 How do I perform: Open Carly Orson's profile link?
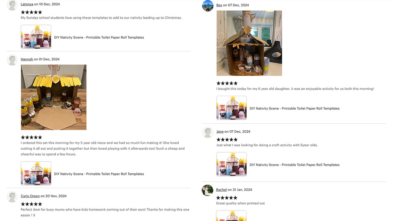(x=30, y=196)
